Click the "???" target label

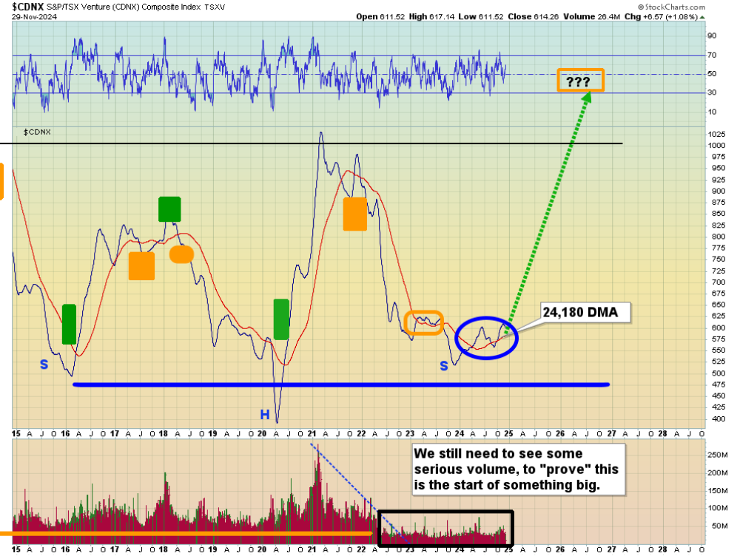578,82
